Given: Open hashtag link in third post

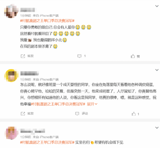Looking at the screenshot, I should pos(47,142).
